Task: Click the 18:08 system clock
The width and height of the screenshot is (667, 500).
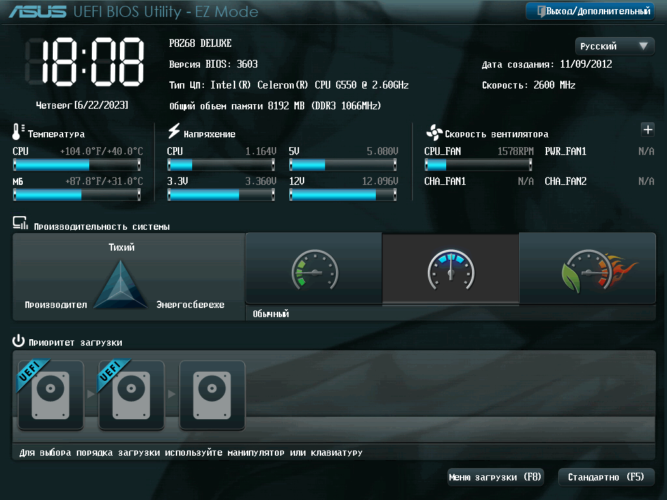Action: pyautogui.click(x=85, y=62)
